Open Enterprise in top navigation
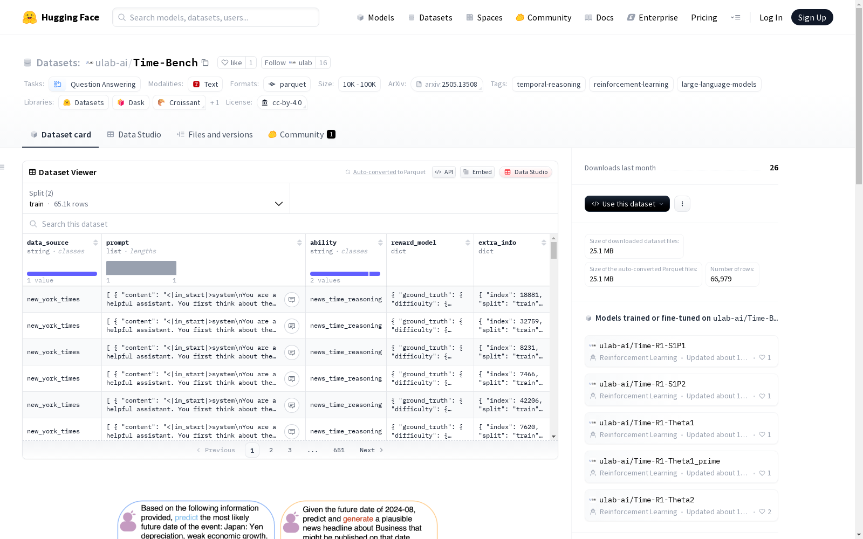863x539 pixels. [x=652, y=17]
